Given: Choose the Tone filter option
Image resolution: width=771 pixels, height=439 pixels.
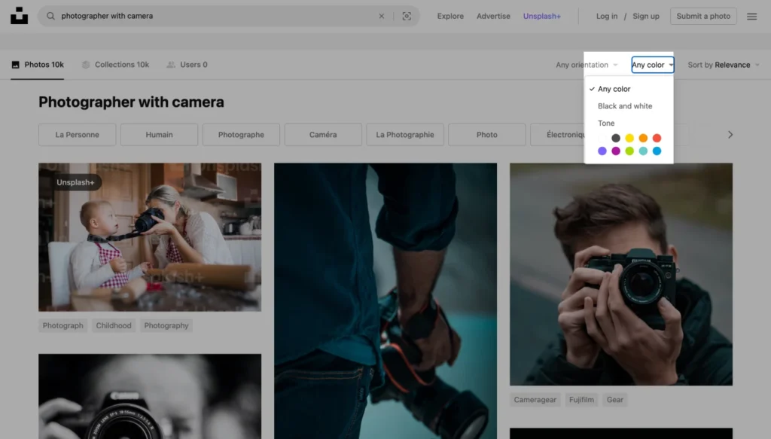Looking at the screenshot, I should [x=606, y=123].
